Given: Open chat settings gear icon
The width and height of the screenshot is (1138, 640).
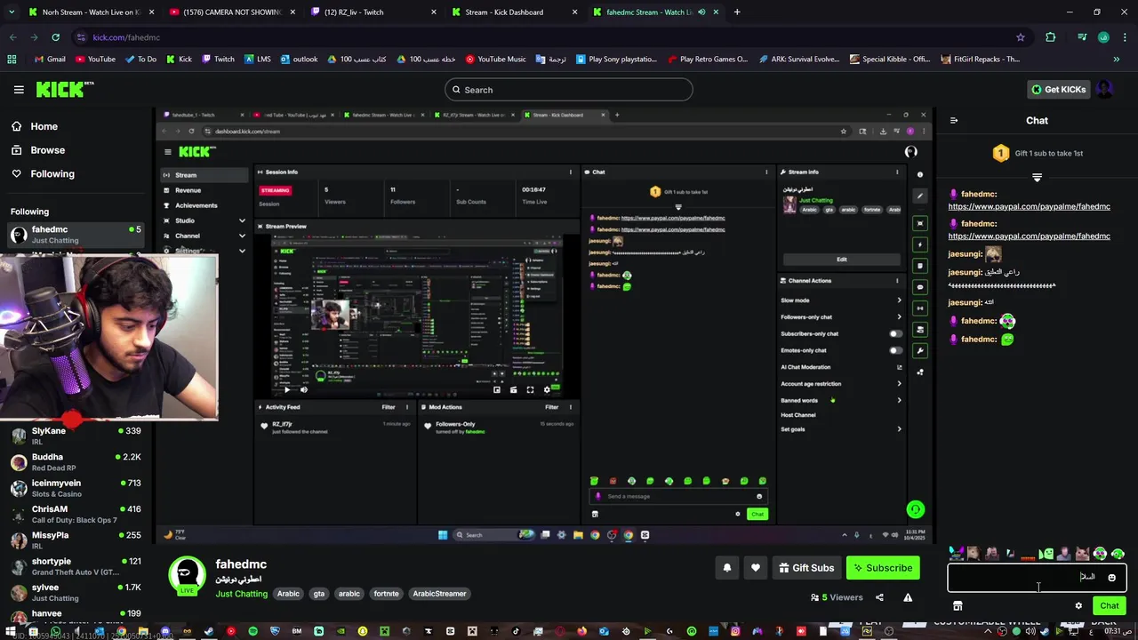Looking at the screenshot, I should click(1078, 606).
